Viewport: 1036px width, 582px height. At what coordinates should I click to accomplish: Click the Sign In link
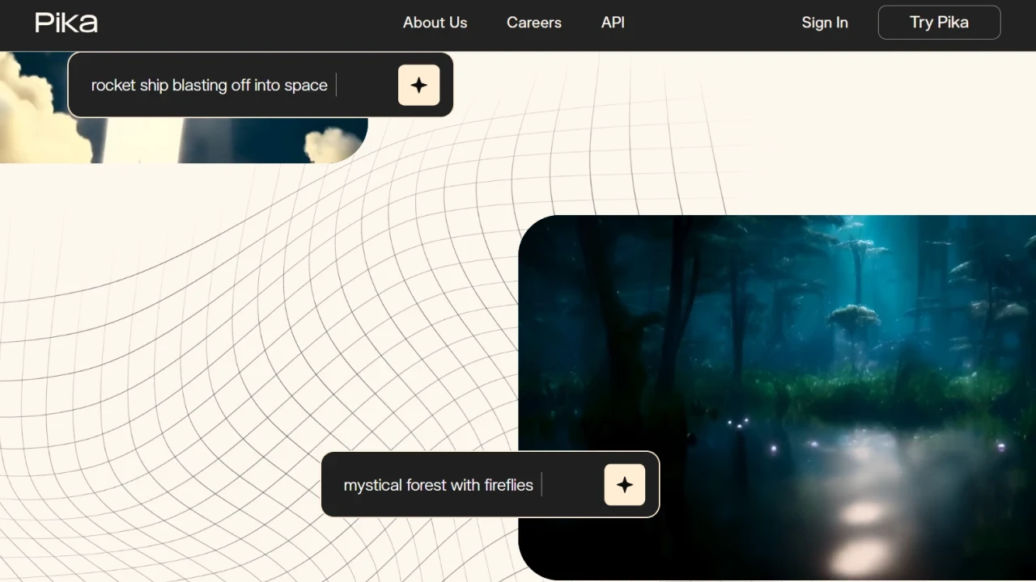pos(825,23)
